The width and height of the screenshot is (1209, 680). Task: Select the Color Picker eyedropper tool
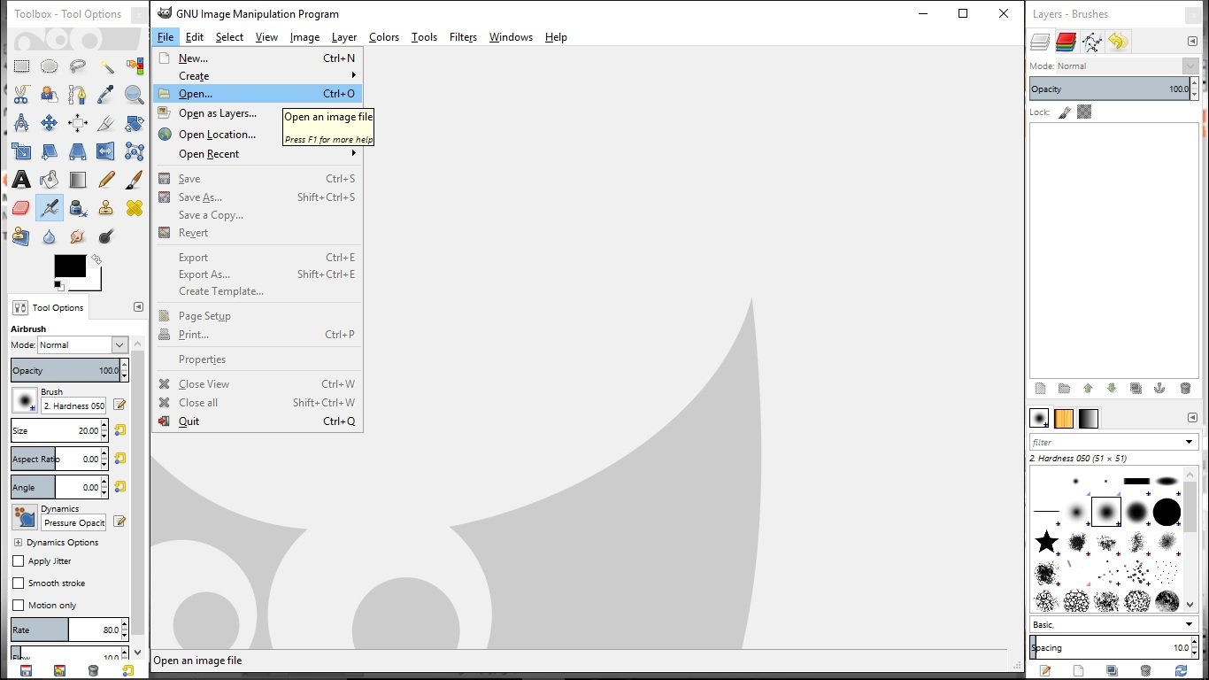pyautogui.click(x=106, y=95)
